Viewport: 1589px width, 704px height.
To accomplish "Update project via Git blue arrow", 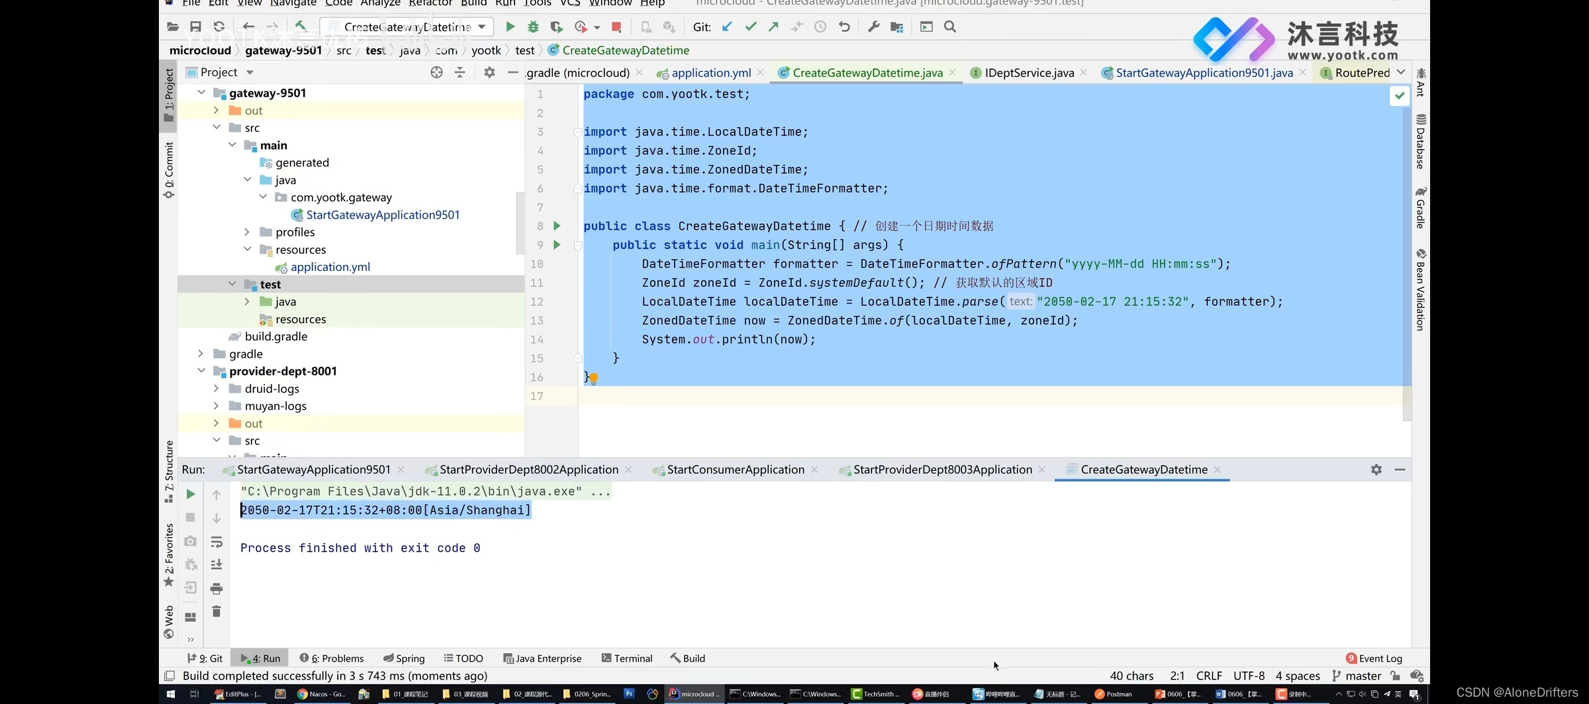I will pos(727,27).
